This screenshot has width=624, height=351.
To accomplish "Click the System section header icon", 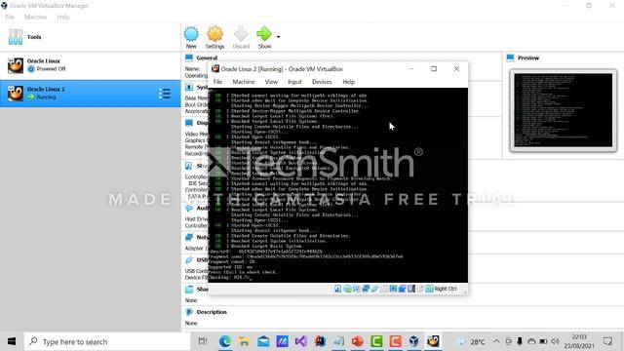I will pyautogui.click(x=189, y=87).
